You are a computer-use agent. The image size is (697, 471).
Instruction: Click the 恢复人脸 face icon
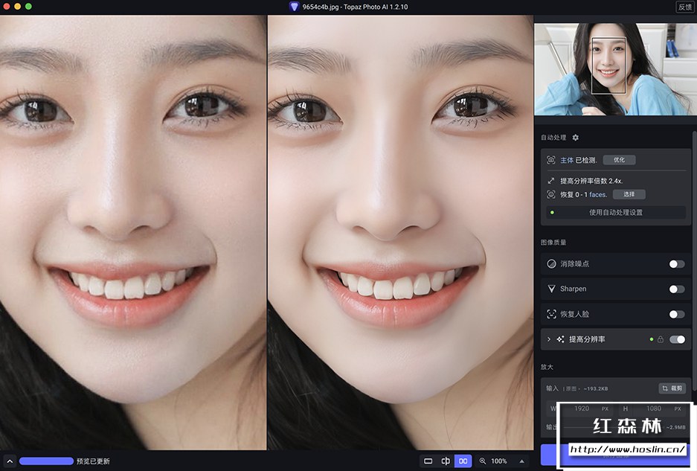551,314
